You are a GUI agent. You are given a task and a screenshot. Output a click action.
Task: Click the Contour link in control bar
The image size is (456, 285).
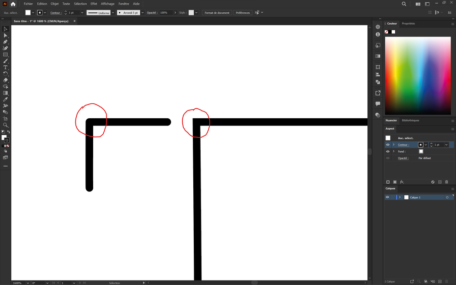(x=56, y=13)
